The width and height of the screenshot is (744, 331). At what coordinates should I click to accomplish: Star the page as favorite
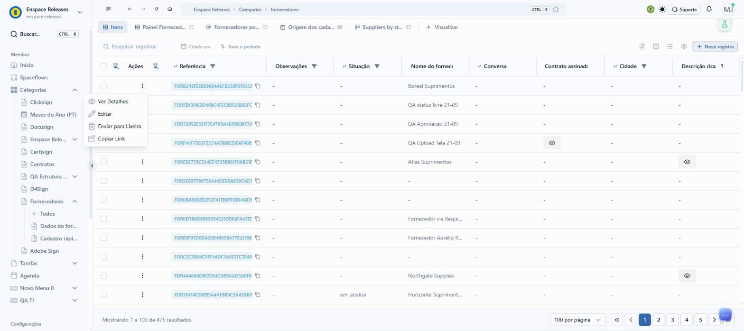point(556,9)
